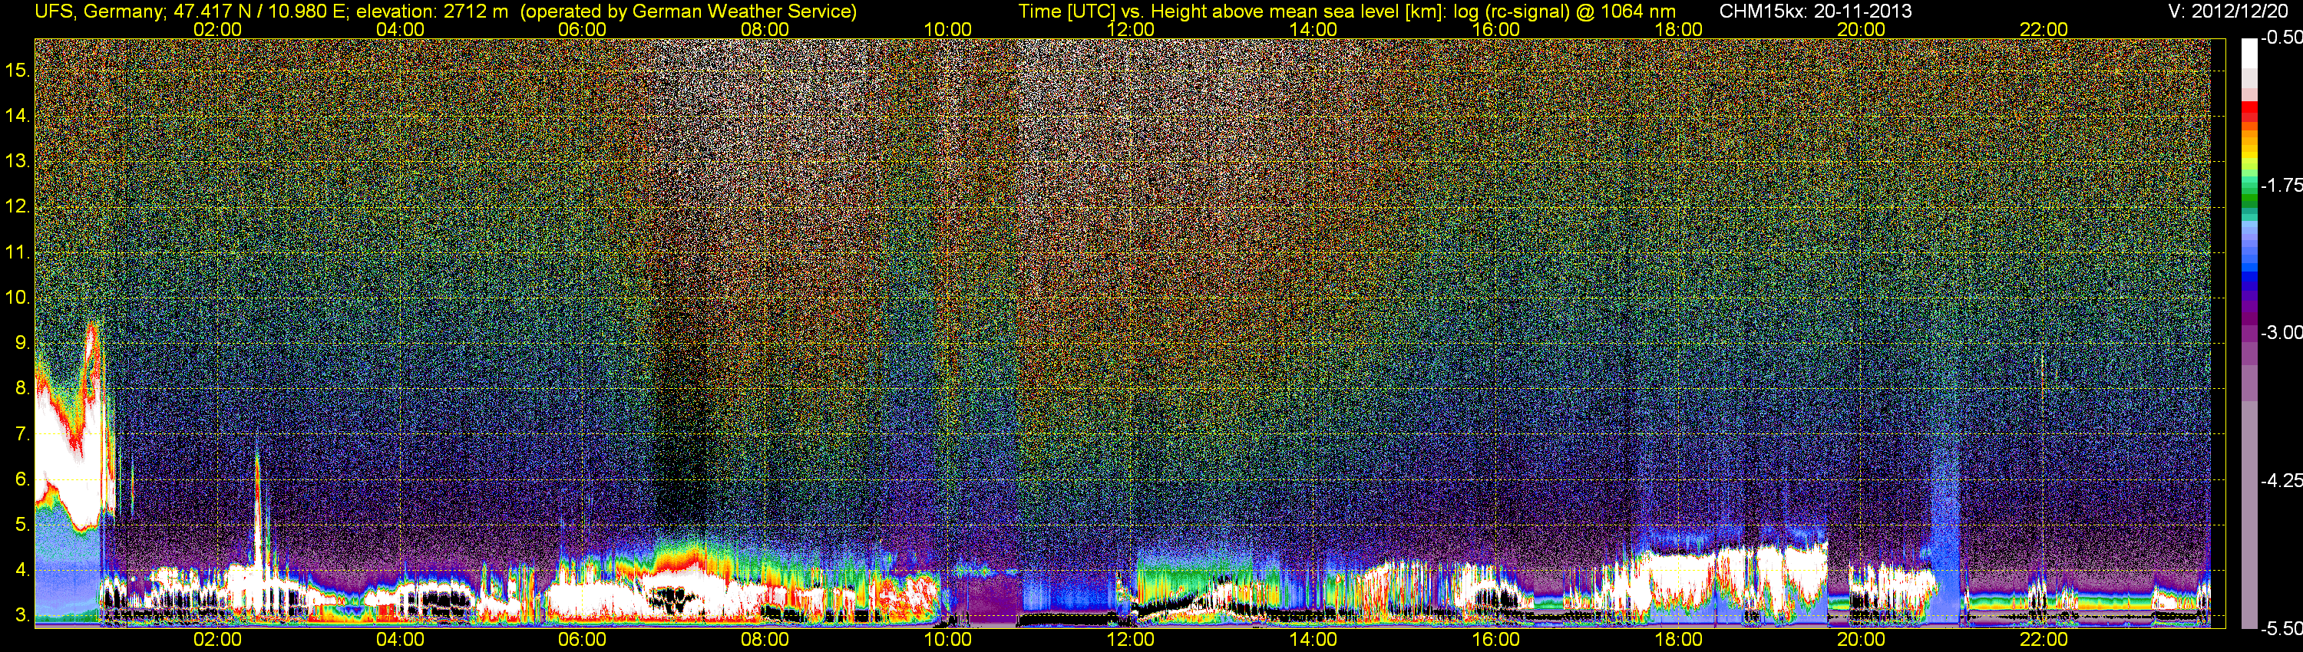This screenshot has width=2303, height=652.
Task: Click the height axis label '5.'
Action: point(22,524)
